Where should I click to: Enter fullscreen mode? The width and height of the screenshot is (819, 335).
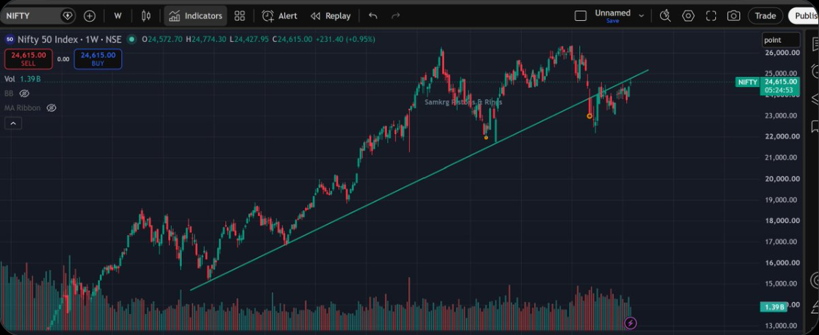point(711,16)
